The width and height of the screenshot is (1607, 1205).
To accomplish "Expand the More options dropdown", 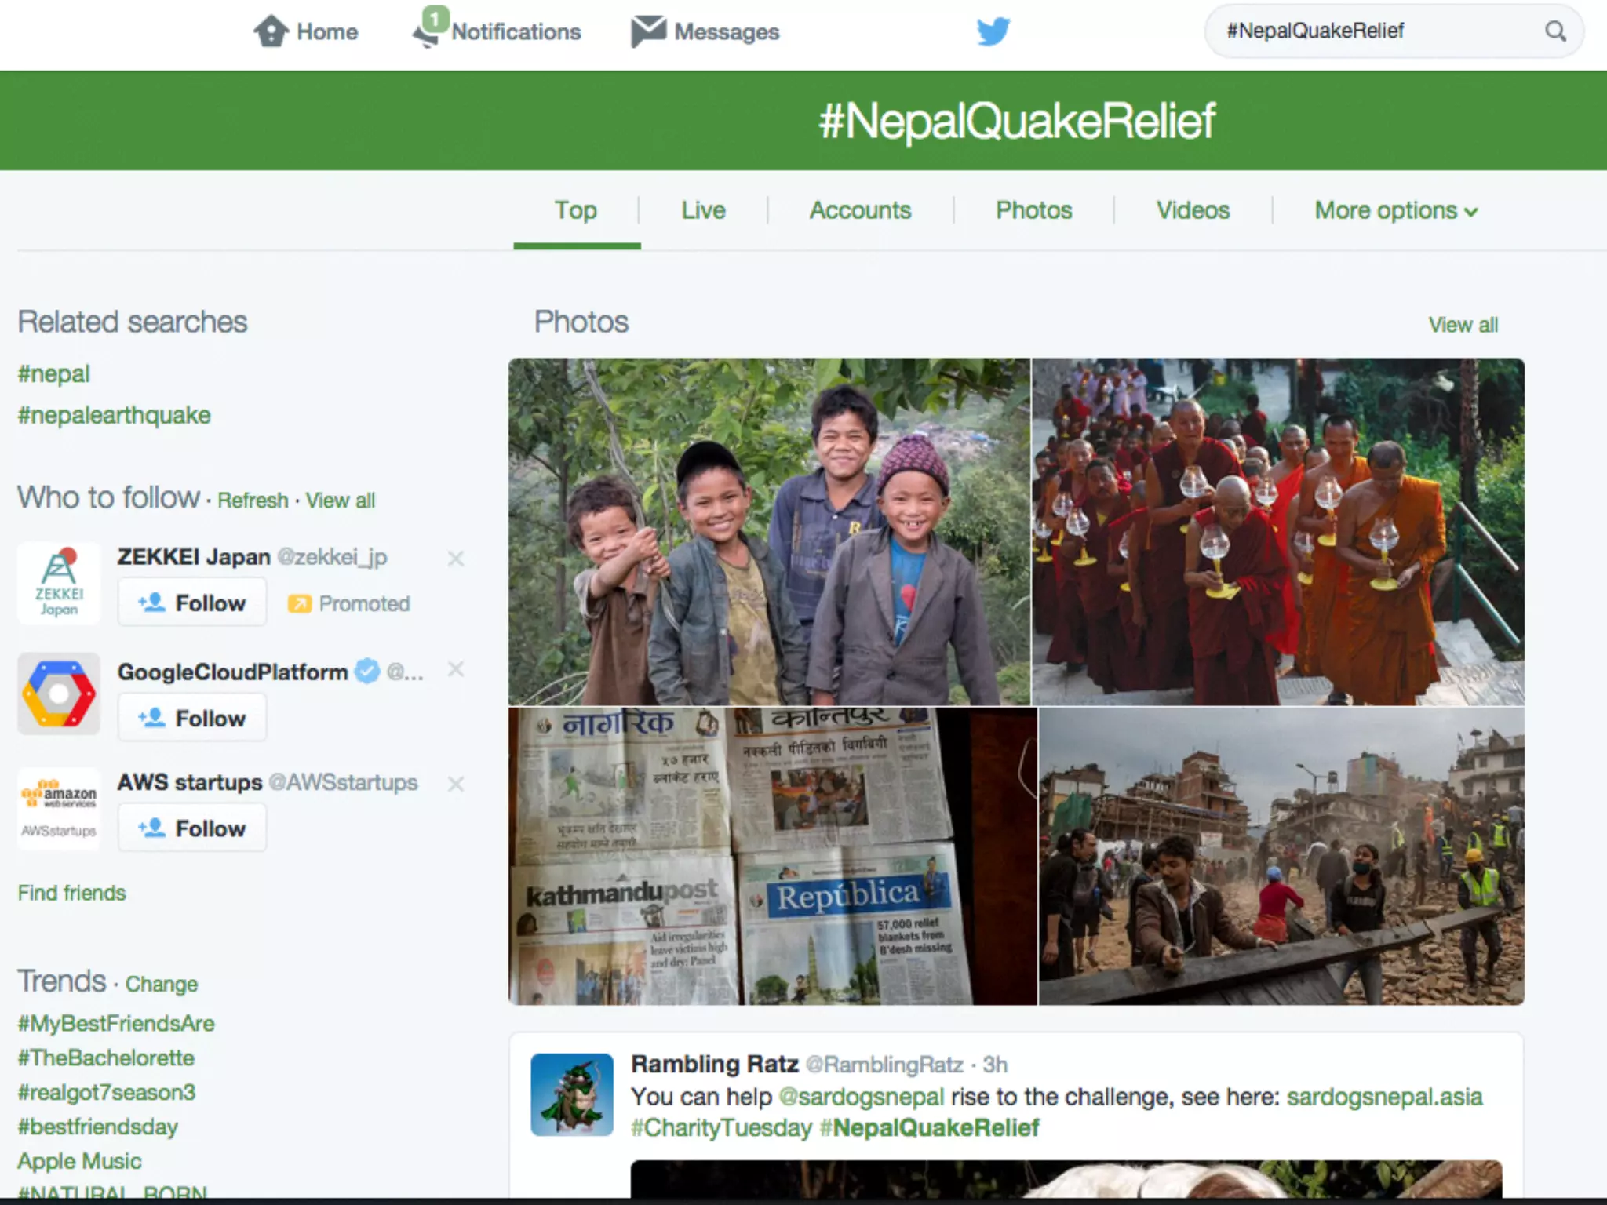I will 1396,210.
